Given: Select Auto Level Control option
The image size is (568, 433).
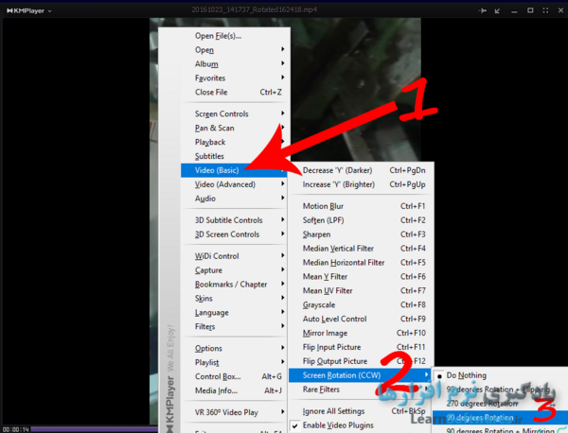Looking at the screenshot, I should tap(360, 319).
